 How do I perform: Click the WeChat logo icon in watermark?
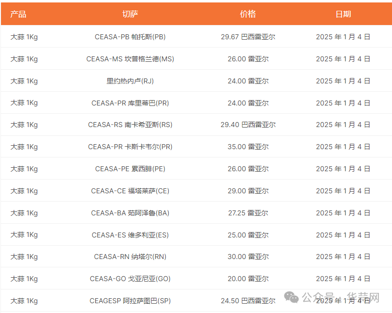(291, 297)
